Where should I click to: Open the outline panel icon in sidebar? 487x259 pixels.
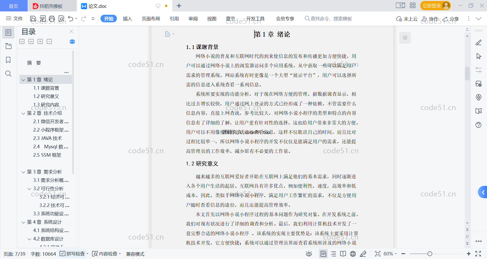tap(8, 33)
